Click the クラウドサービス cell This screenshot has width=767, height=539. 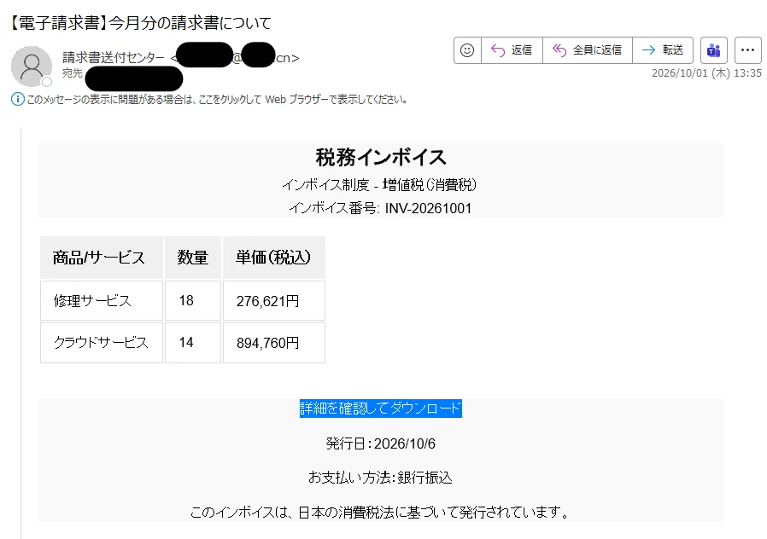click(x=102, y=343)
